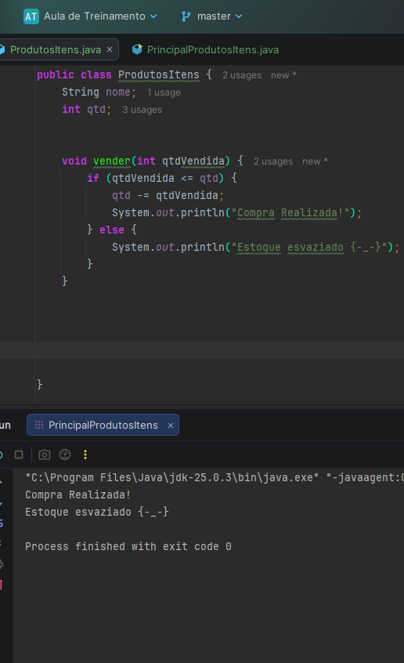Open the Aula de Treinamento project dropdown
Image resolution: width=404 pixels, height=663 pixels.
coord(100,16)
